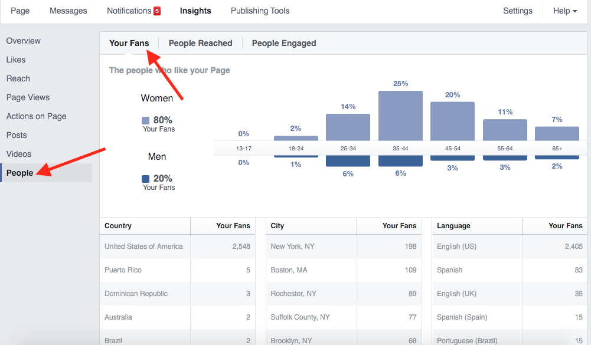Screen dimensions: 591x345
Task: Open the Page Views section
Action: click(28, 97)
